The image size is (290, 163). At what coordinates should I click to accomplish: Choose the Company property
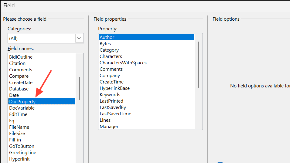coord(110,76)
